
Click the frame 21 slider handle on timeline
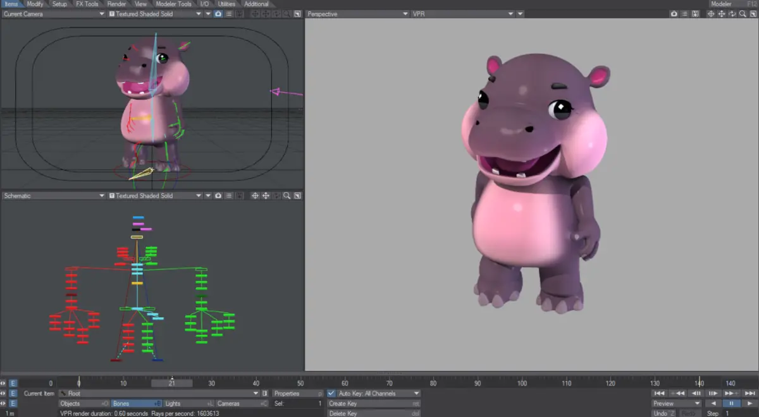[x=172, y=383]
